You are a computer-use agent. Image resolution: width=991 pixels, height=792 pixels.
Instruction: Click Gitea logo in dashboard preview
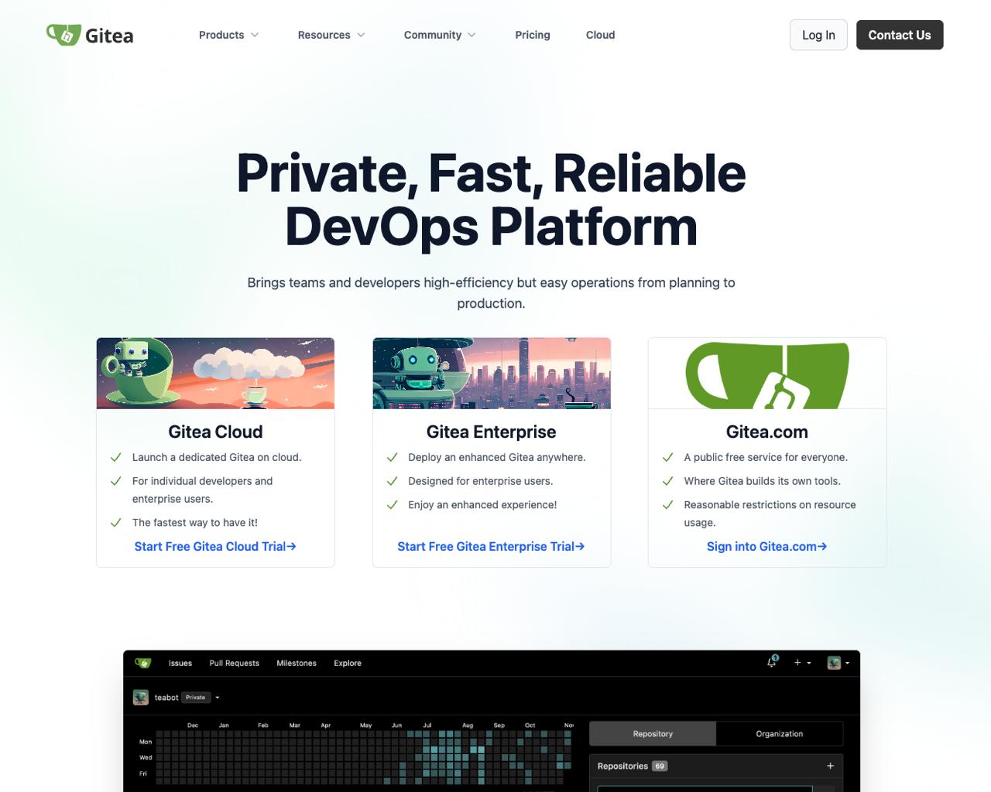pyautogui.click(x=143, y=663)
